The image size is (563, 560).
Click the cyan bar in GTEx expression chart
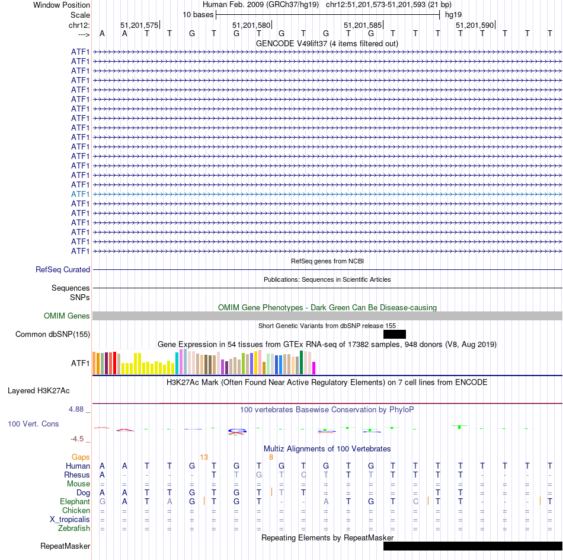[x=177, y=364]
